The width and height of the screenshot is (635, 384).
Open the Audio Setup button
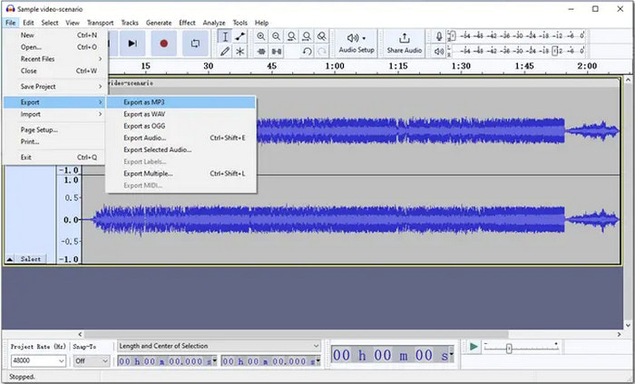(357, 43)
